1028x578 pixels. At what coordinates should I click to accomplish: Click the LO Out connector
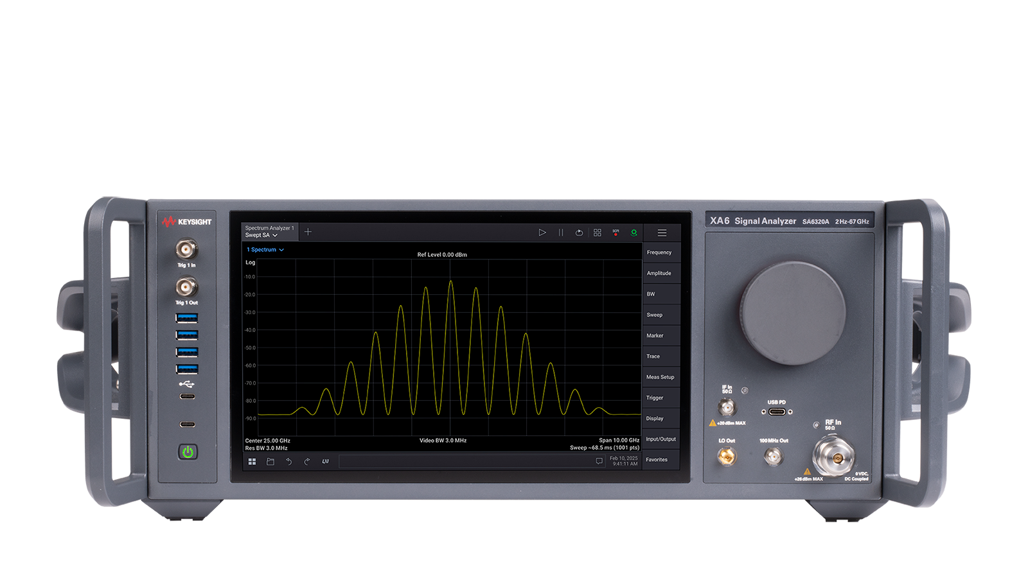(x=727, y=457)
